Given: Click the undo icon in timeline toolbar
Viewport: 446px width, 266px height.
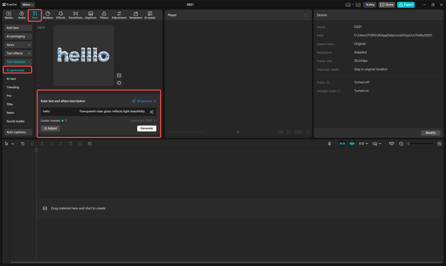Looking at the screenshot, I should click(23, 143).
